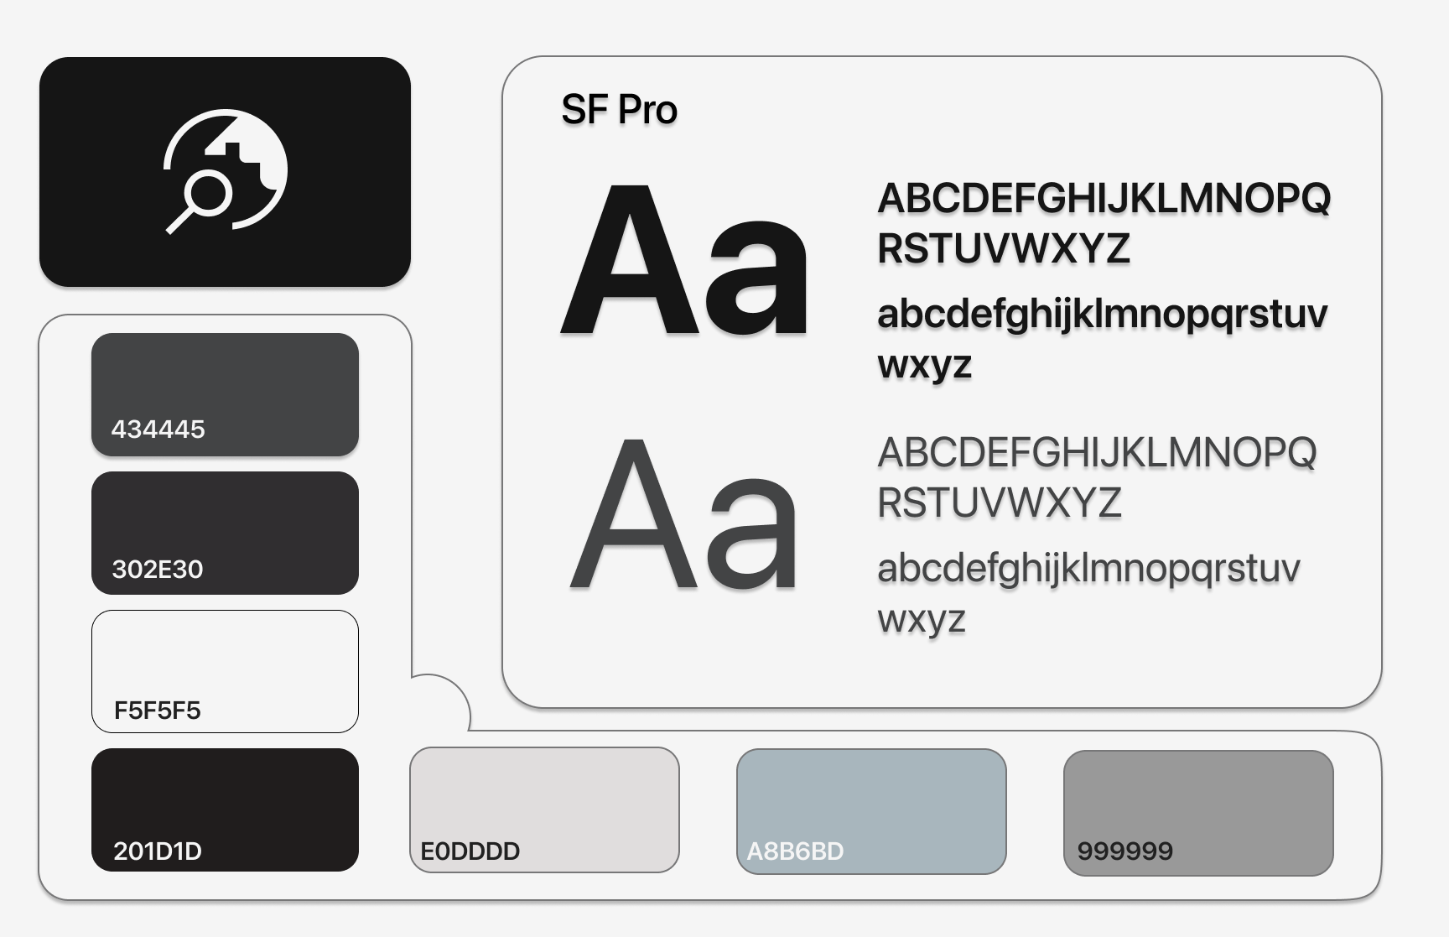Click the large regular-weight Aa sample
The image size is (1449, 937).
pyautogui.click(x=683, y=514)
